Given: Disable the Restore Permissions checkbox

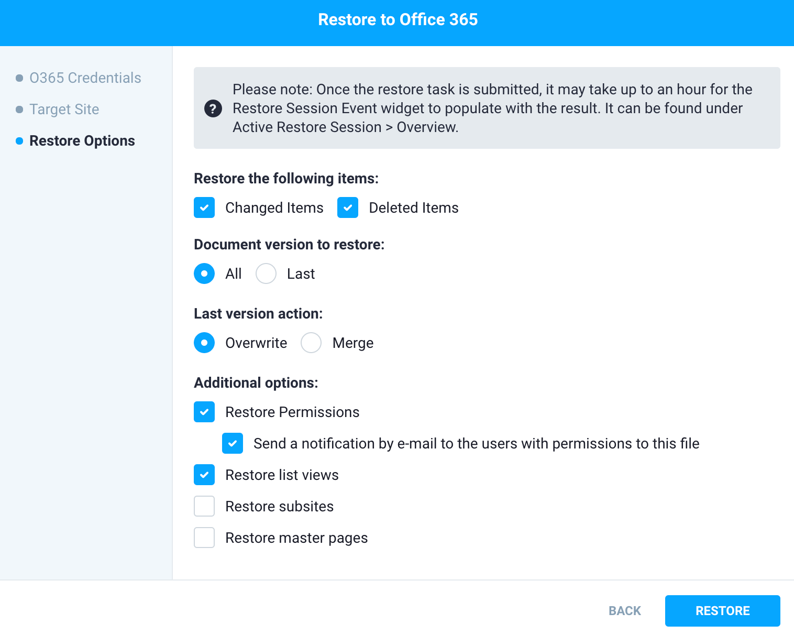Looking at the screenshot, I should [204, 412].
